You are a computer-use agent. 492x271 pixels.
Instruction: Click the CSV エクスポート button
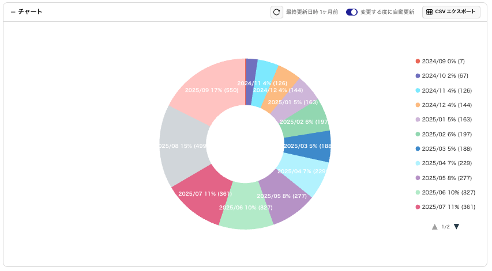(x=451, y=12)
